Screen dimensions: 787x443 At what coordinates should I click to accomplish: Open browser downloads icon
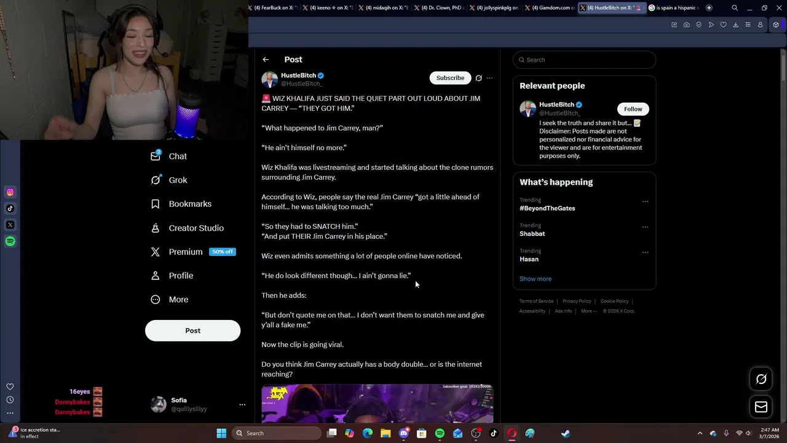[735, 25]
